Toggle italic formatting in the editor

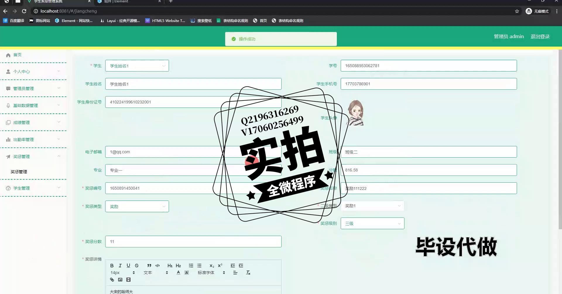120,266
